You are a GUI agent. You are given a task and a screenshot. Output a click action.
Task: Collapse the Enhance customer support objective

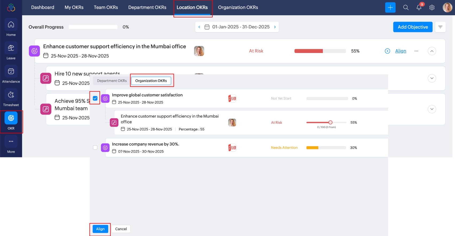tap(432, 51)
